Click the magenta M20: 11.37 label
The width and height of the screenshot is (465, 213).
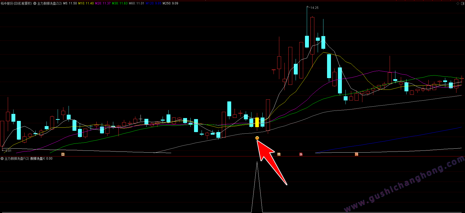point(103,4)
